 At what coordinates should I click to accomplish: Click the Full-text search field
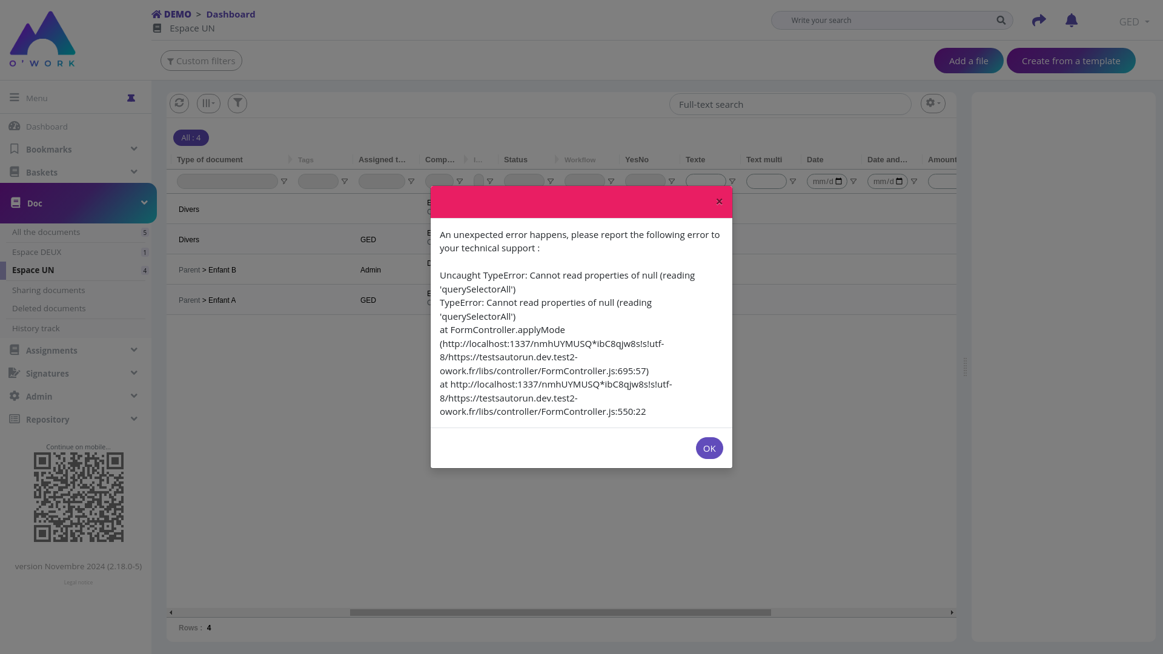click(x=790, y=104)
